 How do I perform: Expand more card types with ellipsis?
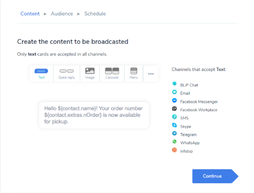click(151, 74)
